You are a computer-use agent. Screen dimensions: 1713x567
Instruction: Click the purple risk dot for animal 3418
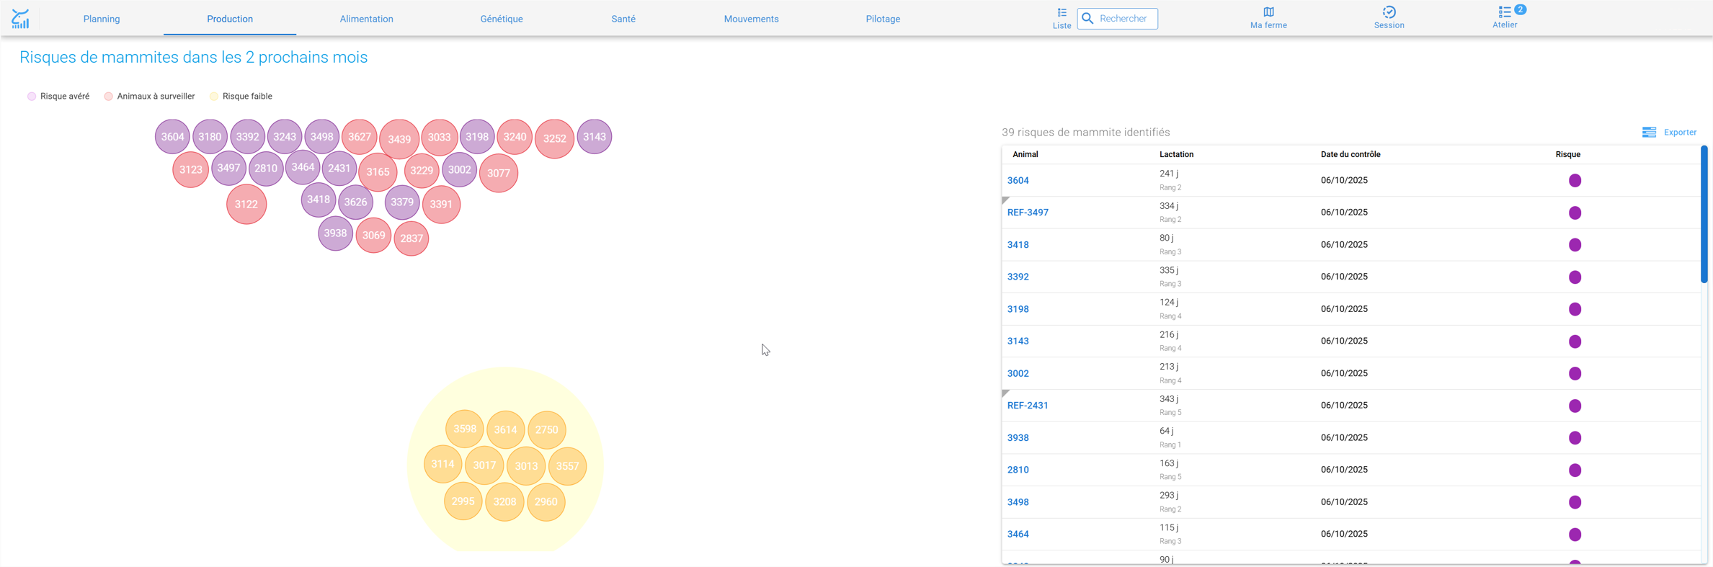[x=1575, y=245]
